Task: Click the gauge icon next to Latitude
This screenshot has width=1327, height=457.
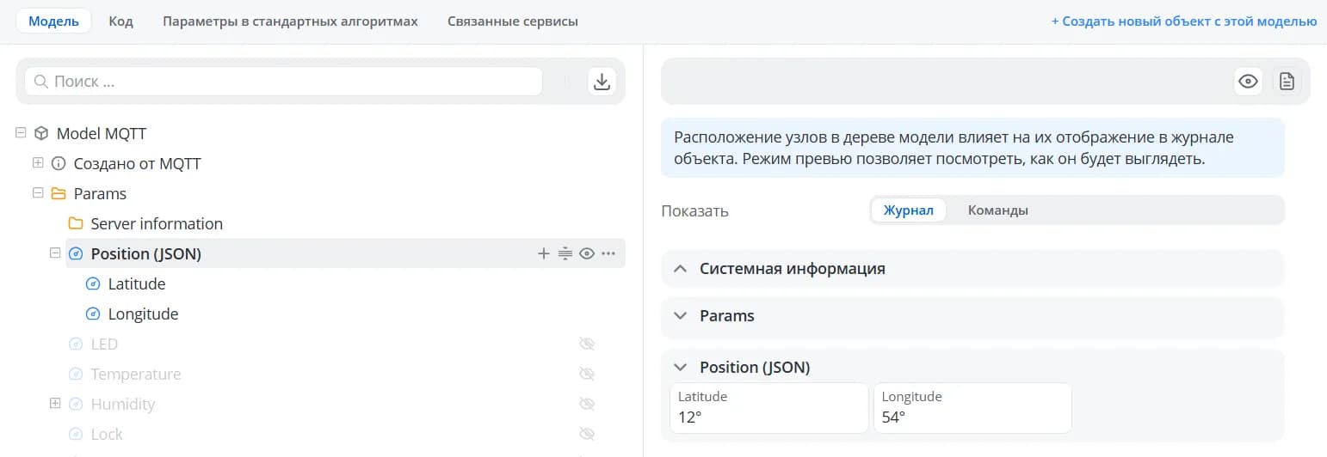Action: point(93,283)
